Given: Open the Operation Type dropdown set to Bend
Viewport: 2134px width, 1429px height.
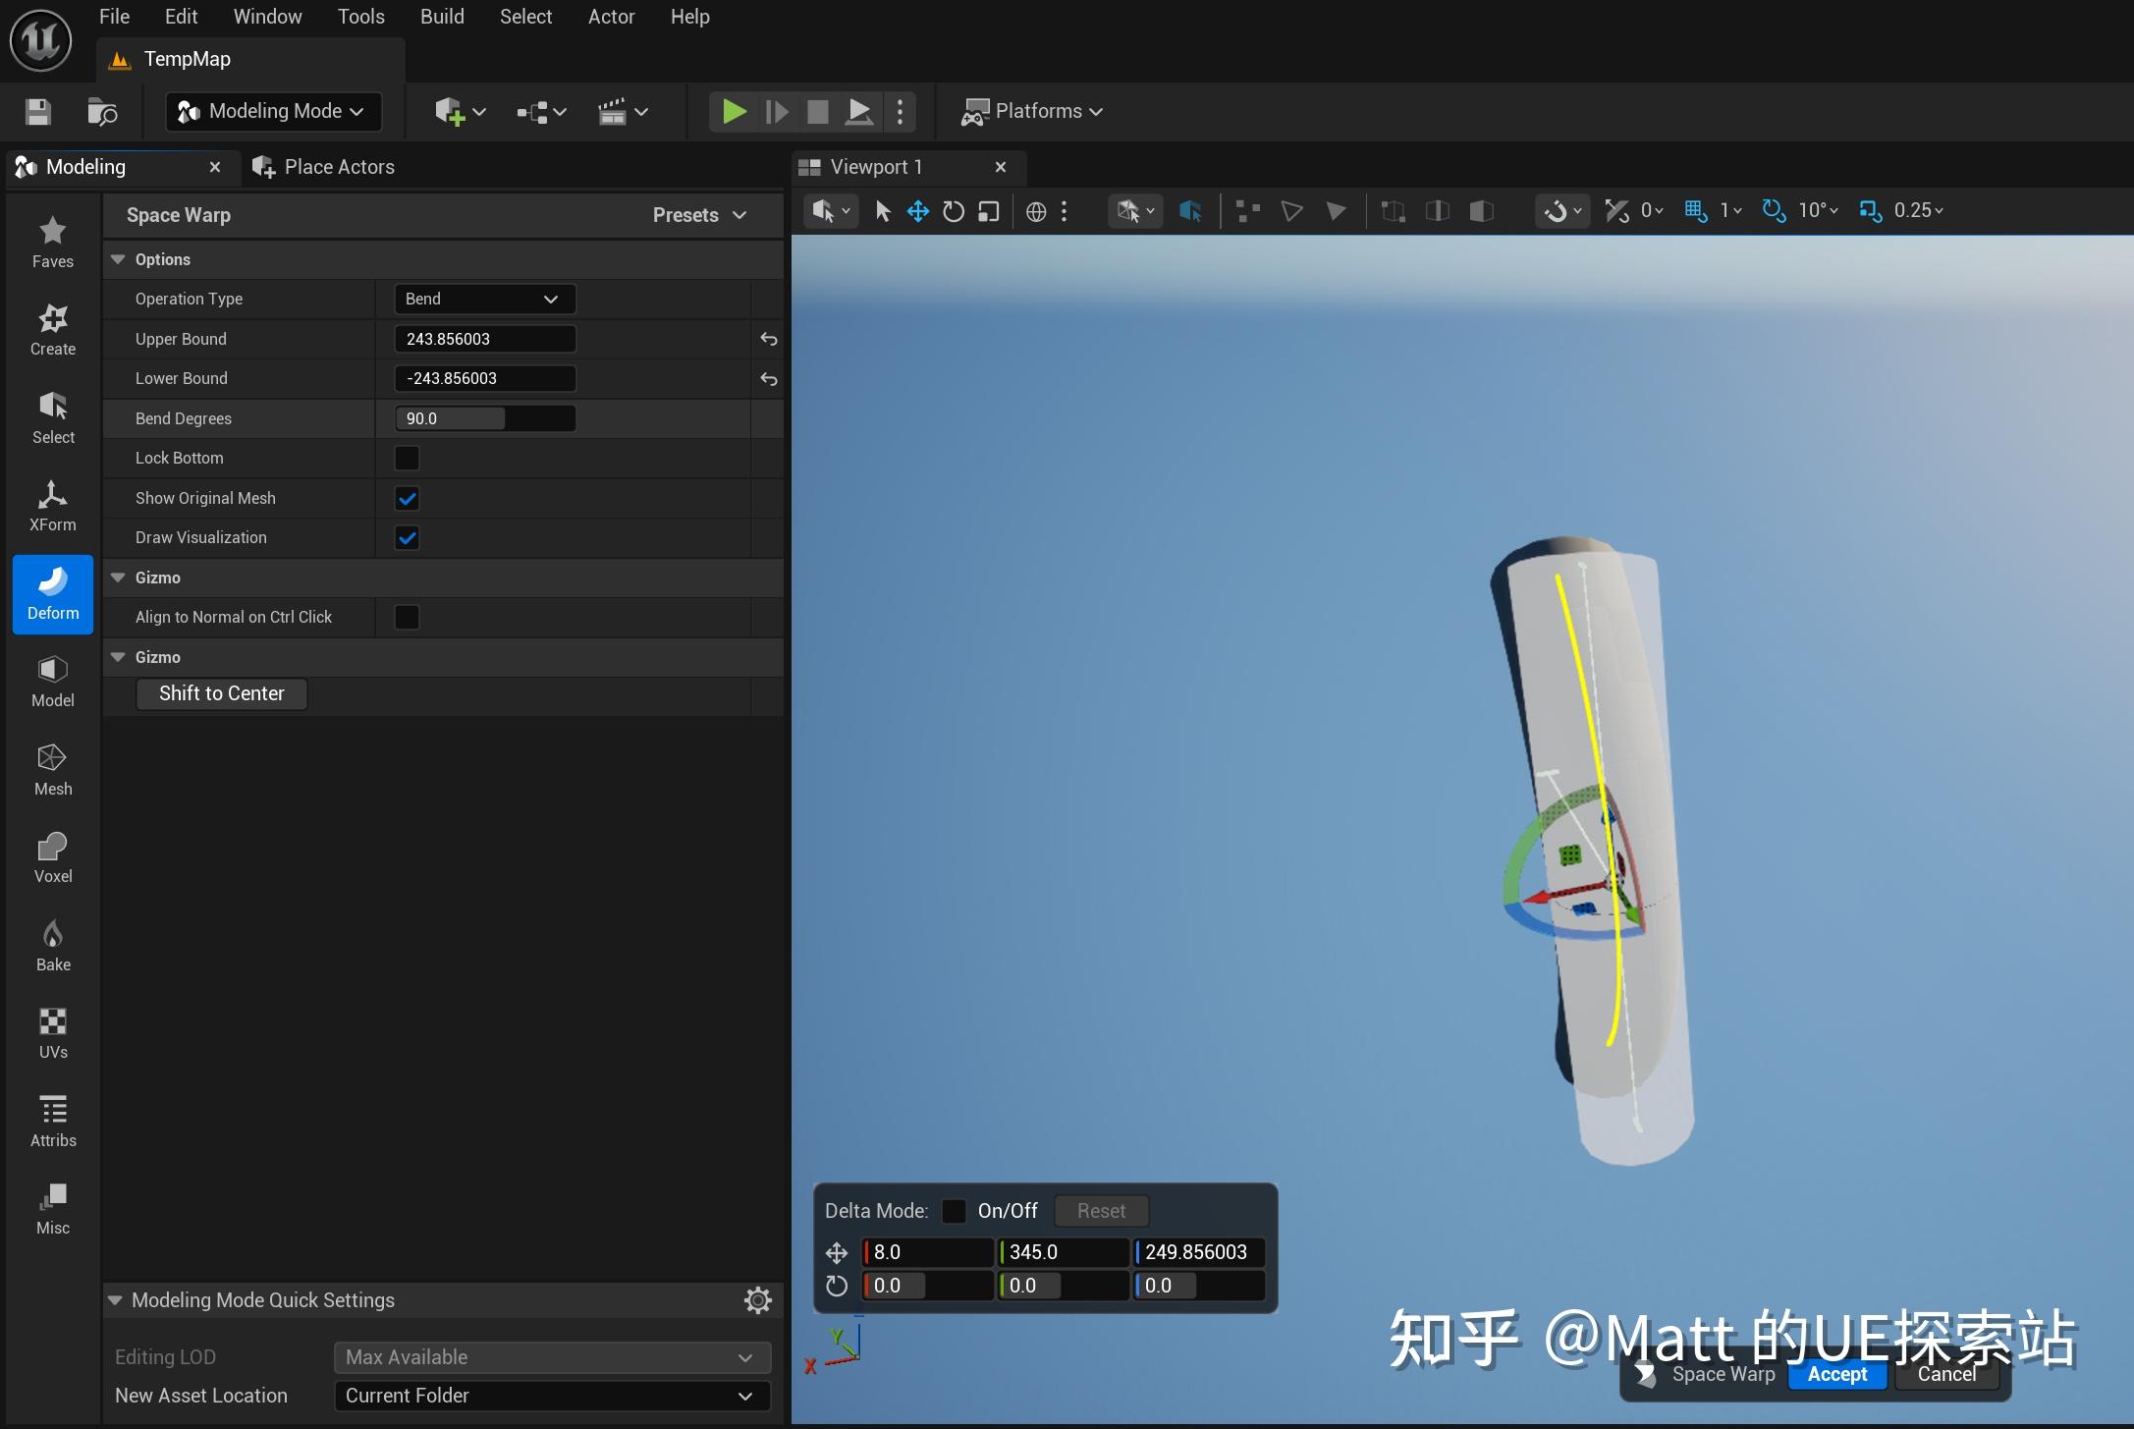Looking at the screenshot, I should point(482,299).
